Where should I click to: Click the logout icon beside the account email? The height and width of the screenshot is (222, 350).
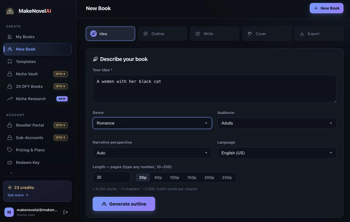pos(65,212)
